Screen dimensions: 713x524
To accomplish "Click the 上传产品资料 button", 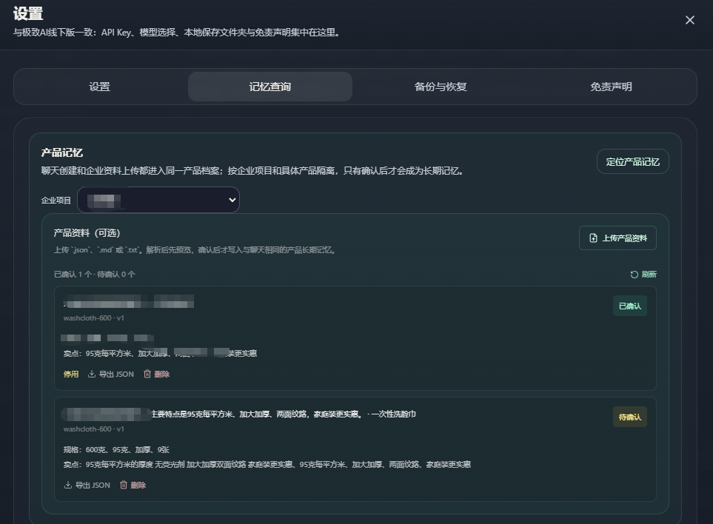I will [617, 238].
